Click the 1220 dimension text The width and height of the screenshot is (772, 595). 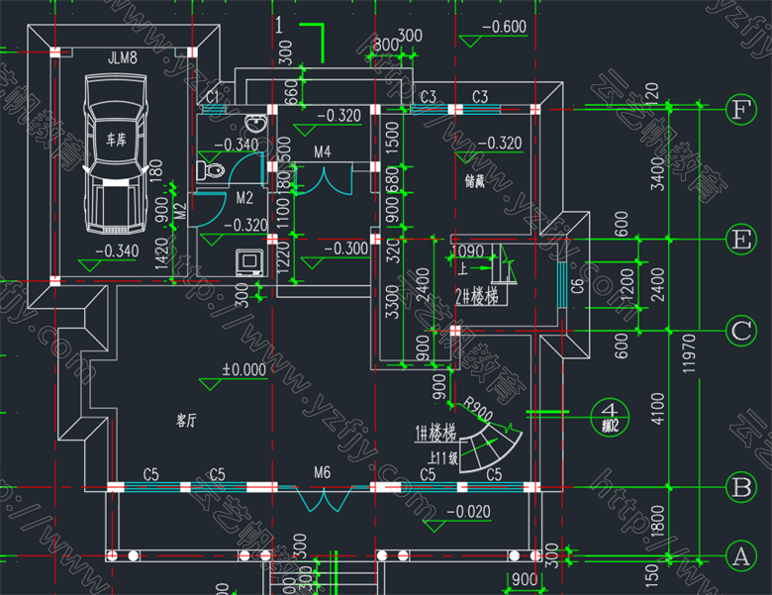point(283,256)
